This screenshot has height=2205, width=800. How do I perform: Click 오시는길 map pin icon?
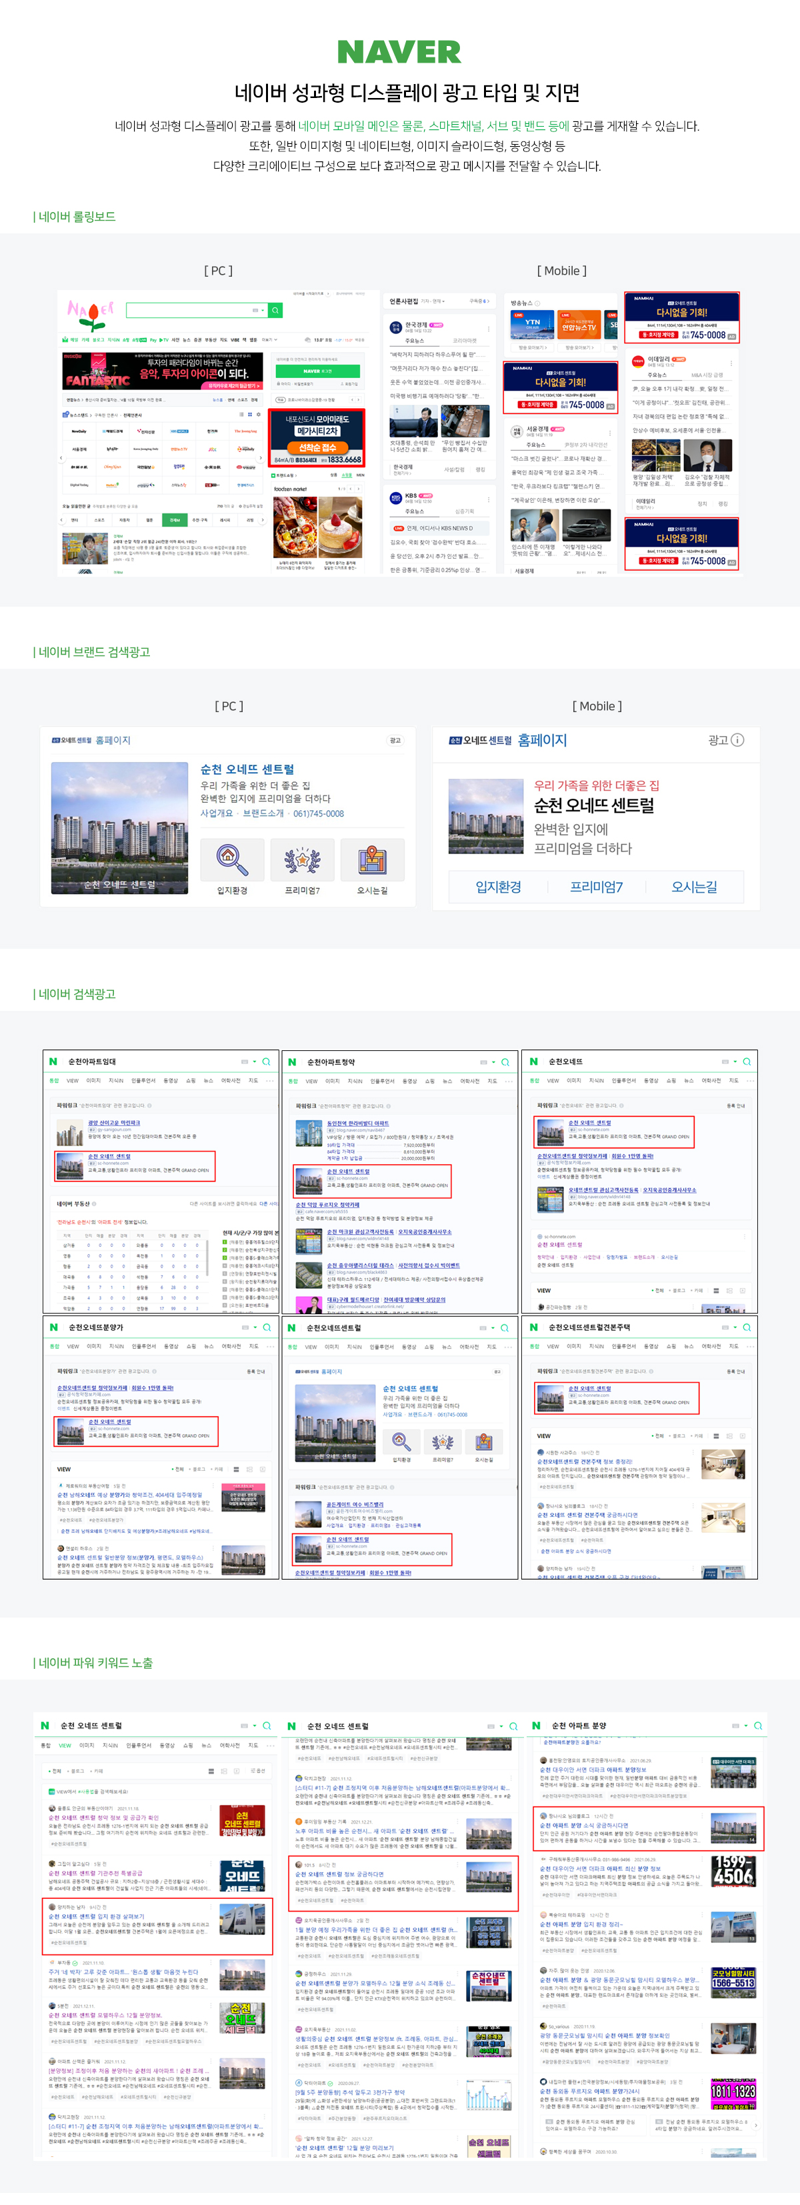(372, 859)
